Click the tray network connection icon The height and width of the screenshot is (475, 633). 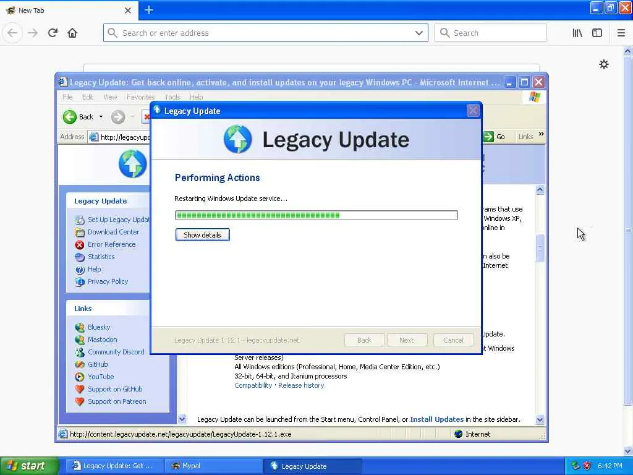(x=576, y=466)
